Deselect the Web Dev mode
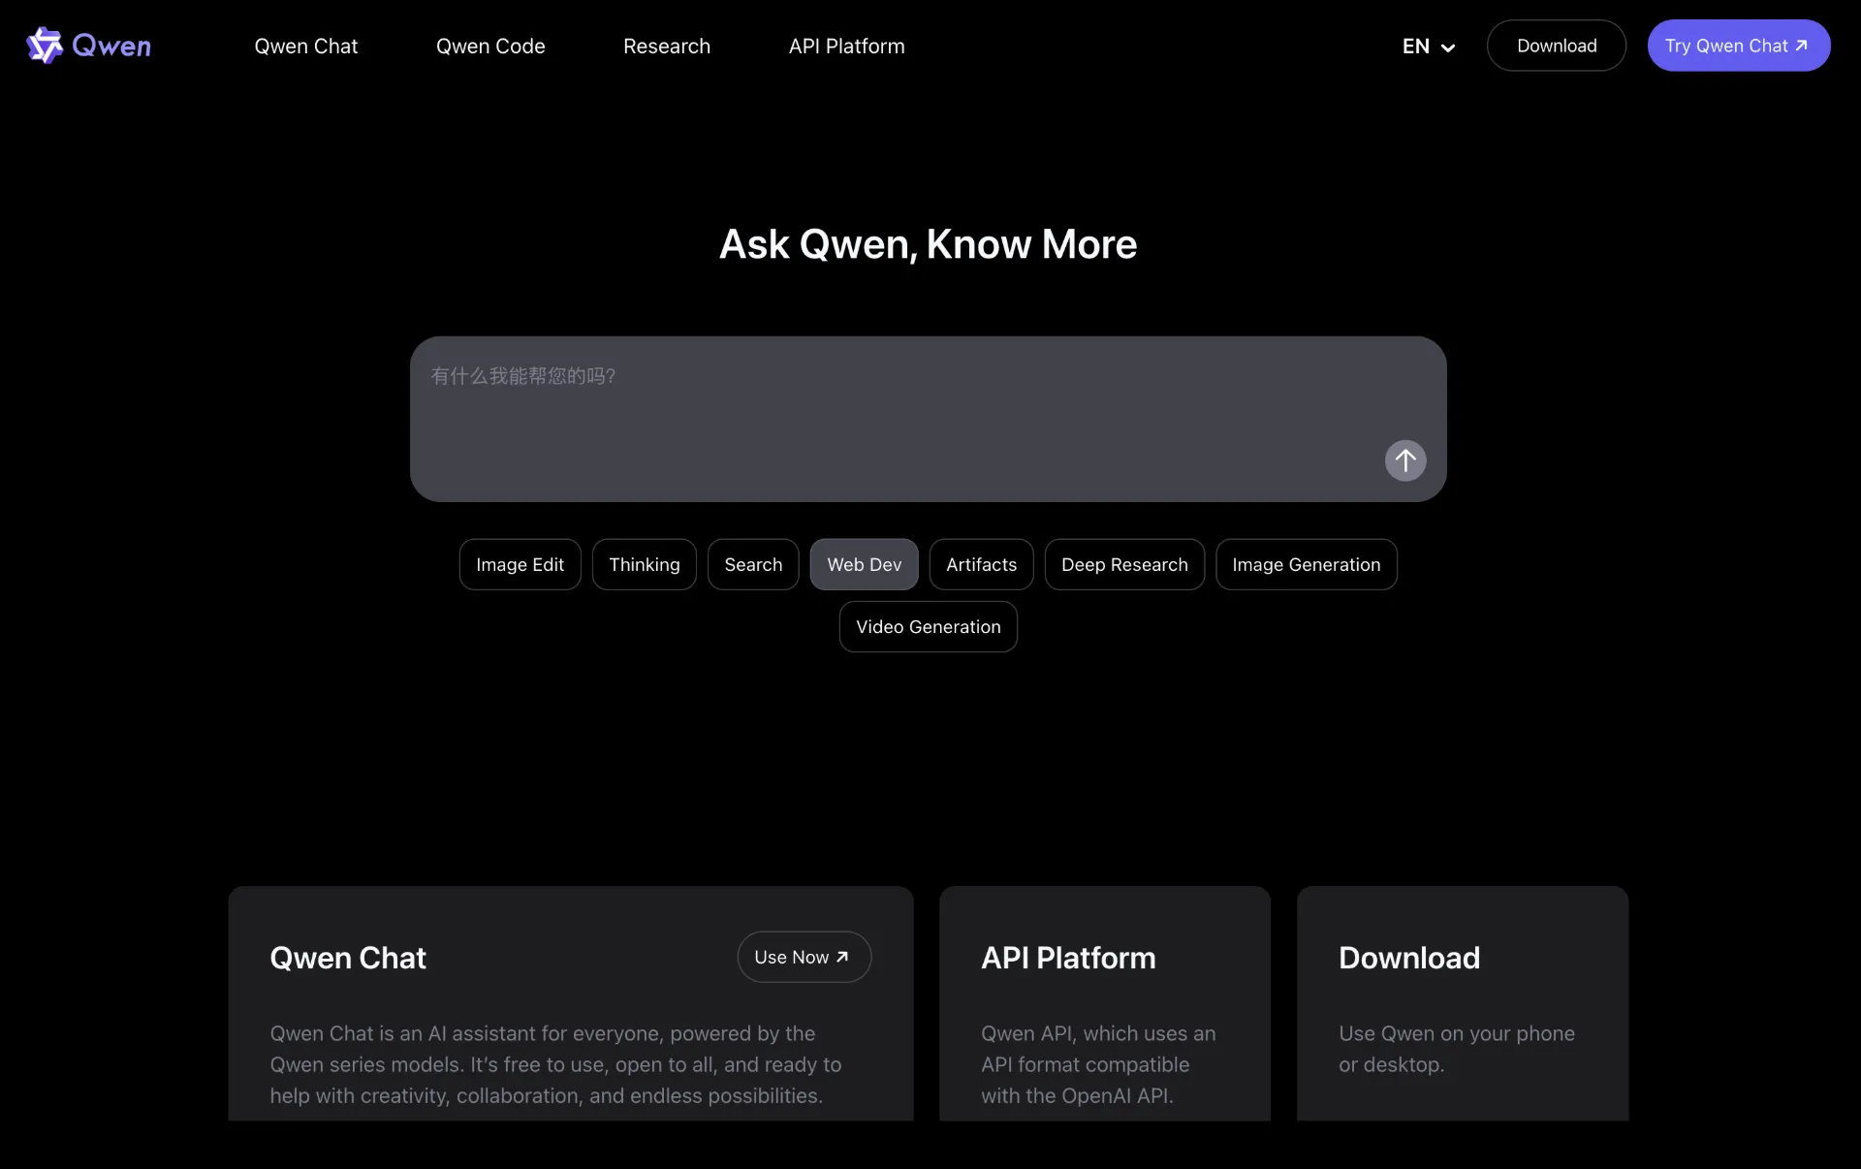 (864, 564)
